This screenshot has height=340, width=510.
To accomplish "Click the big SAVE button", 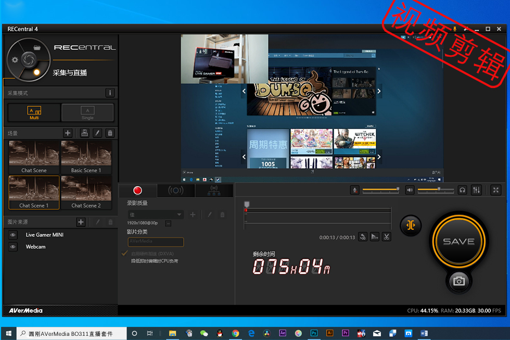I will click(458, 242).
